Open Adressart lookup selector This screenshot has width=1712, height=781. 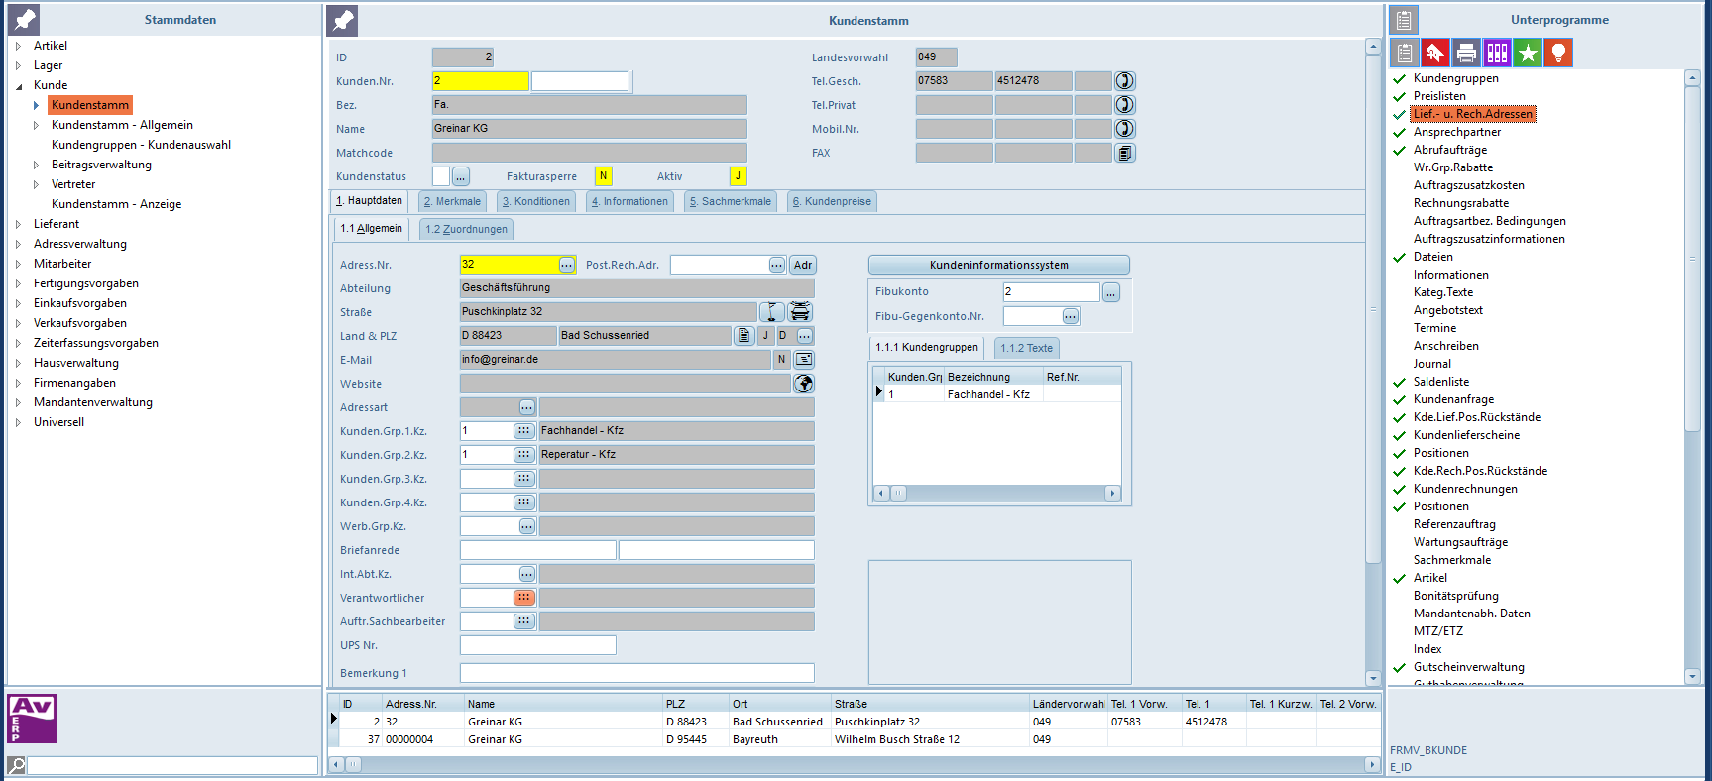[x=526, y=407]
